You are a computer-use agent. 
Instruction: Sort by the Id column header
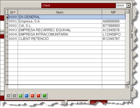13,12
